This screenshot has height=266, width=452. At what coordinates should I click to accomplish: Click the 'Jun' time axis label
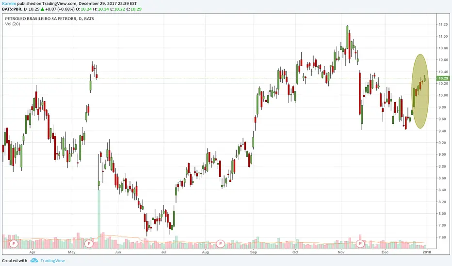click(118, 252)
